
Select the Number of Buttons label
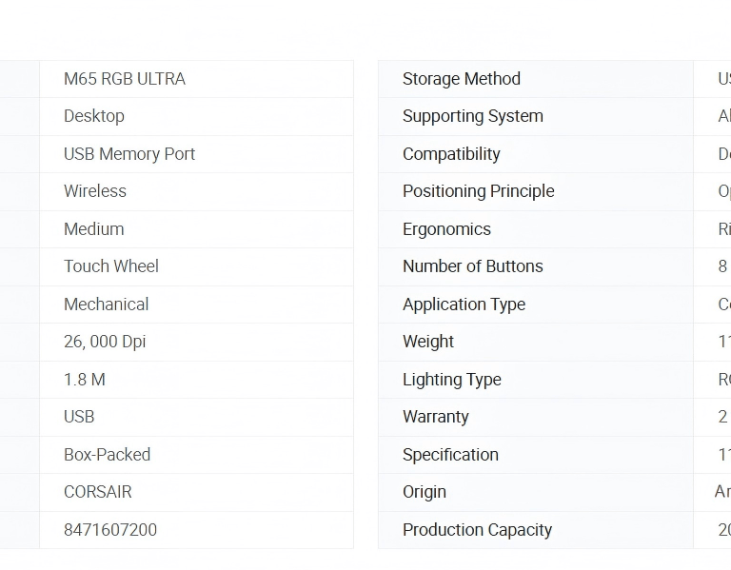pyautogui.click(x=473, y=266)
